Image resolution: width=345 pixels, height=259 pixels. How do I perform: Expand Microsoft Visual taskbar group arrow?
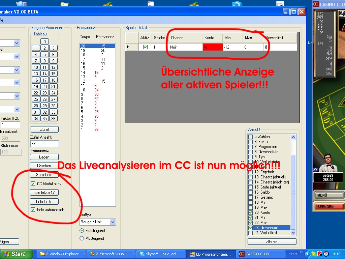(134, 254)
